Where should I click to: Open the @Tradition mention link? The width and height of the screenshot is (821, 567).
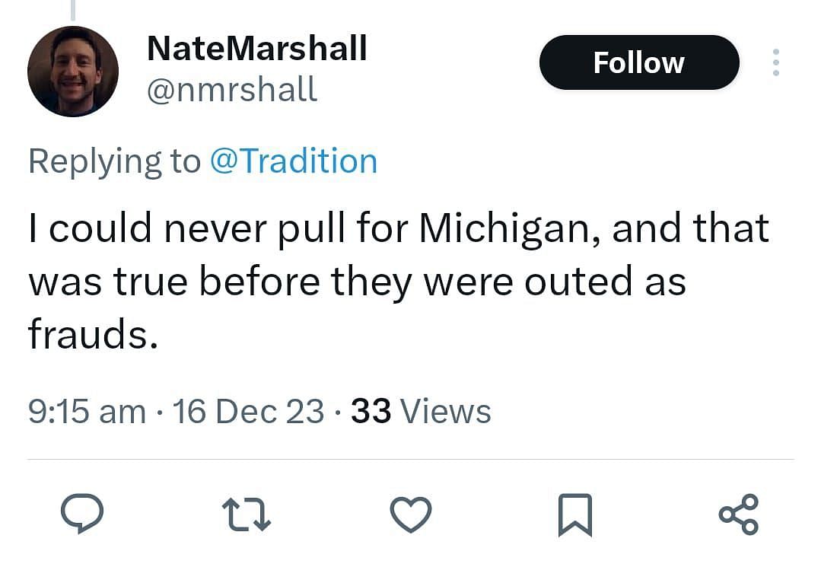pyautogui.click(x=293, y=162)
